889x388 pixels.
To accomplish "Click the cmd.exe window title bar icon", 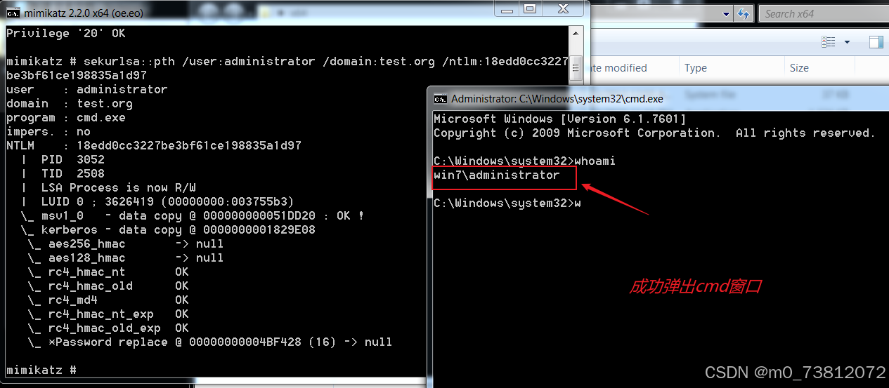I will coord(441,99).
